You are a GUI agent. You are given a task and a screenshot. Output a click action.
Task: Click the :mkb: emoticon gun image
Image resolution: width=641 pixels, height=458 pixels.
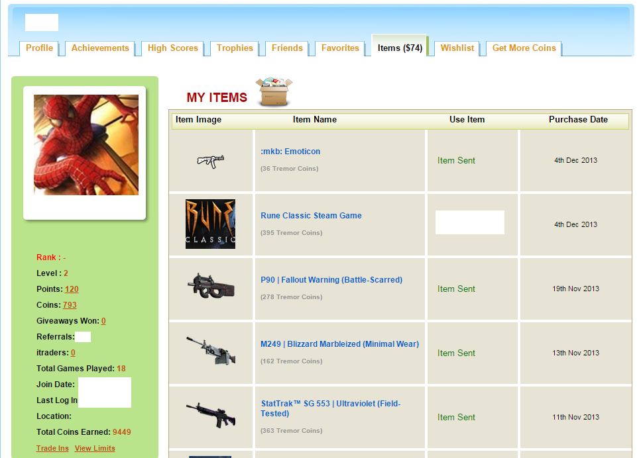point(211,161)
